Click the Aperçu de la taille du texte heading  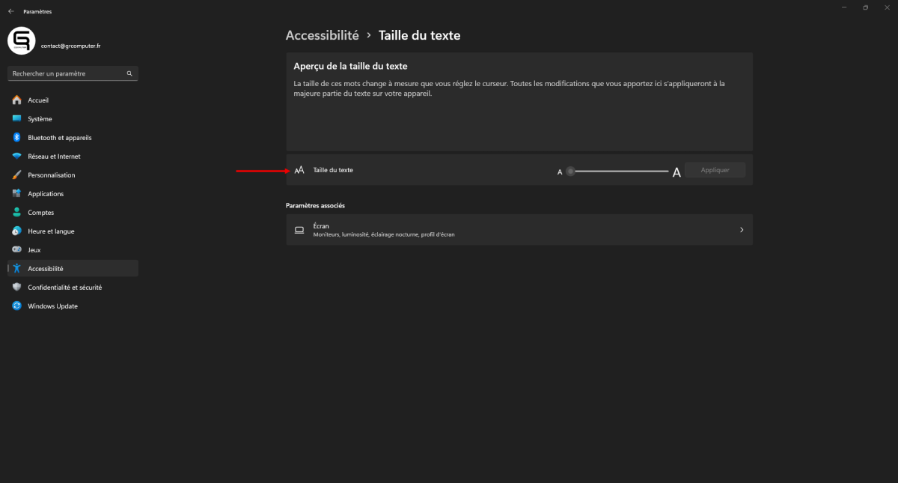click(350, 67)
